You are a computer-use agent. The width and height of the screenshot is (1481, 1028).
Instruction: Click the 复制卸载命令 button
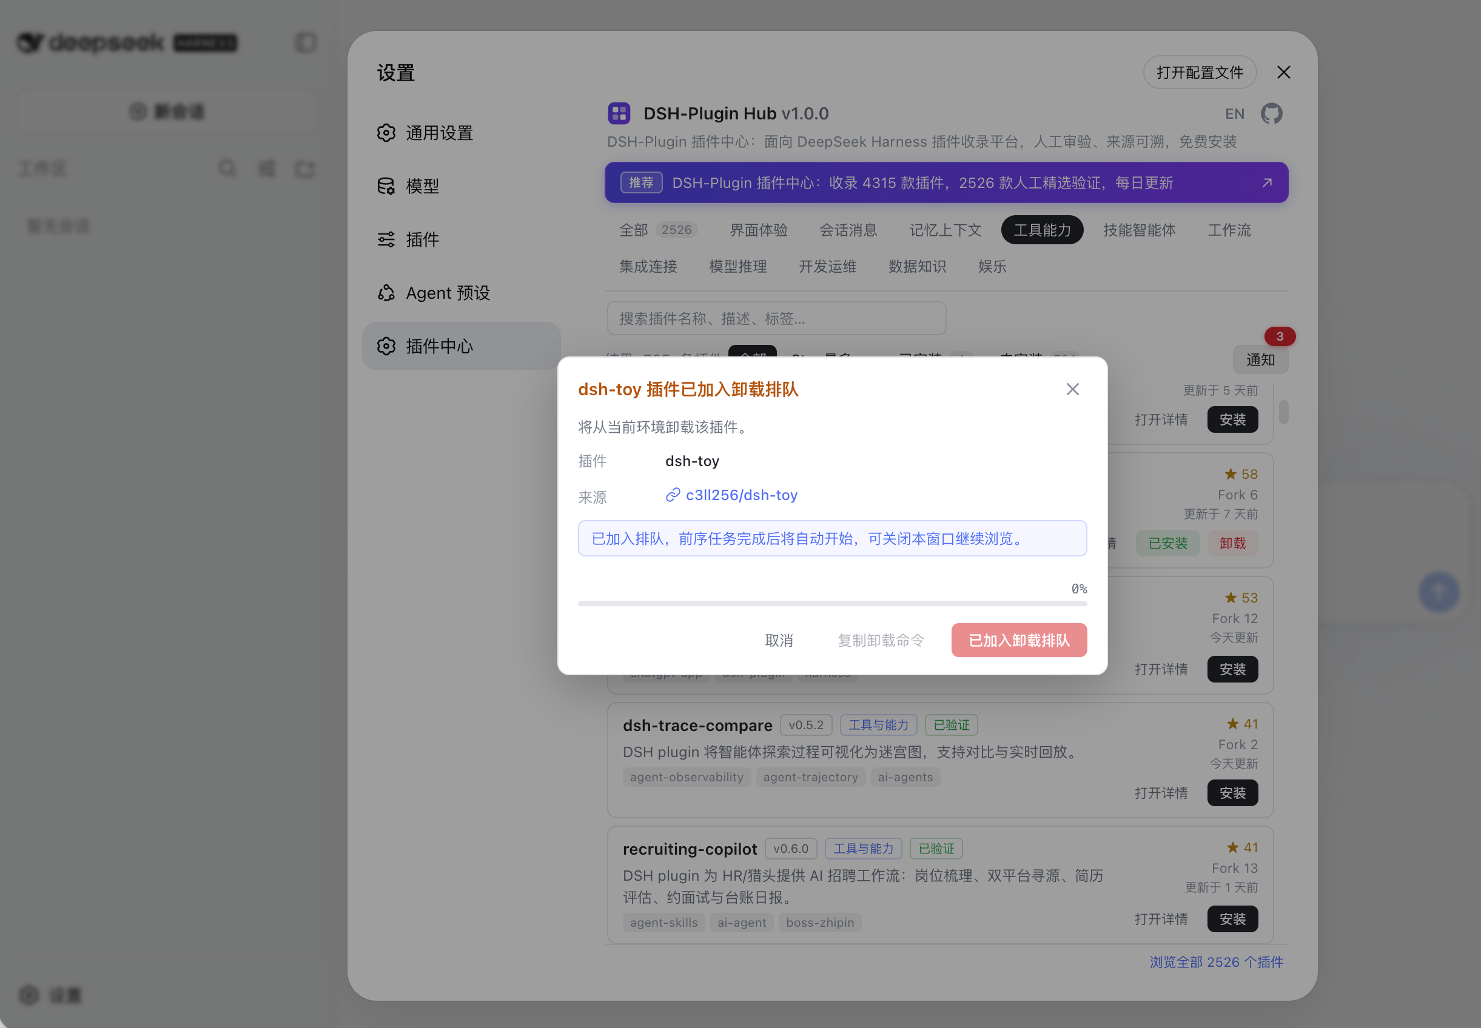881,640
